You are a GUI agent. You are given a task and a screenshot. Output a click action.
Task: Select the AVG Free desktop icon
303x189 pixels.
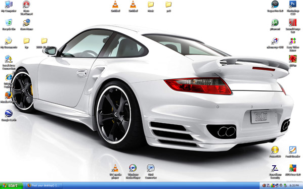[292, 170]
